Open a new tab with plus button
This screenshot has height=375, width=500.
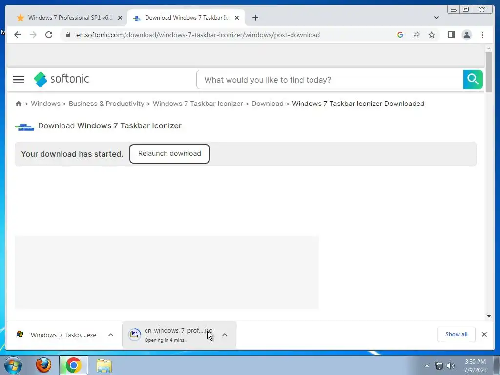click(255, 18)
